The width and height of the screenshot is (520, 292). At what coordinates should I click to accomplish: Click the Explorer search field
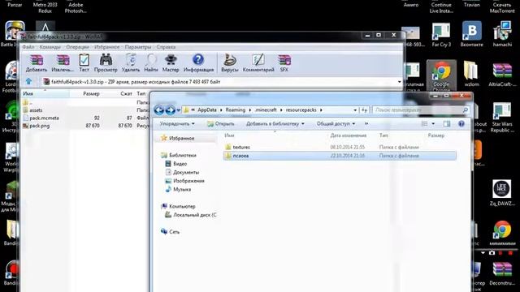(421, 110)
